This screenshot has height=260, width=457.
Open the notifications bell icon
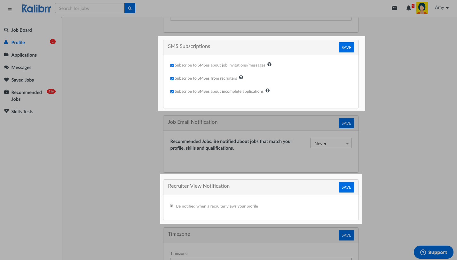pos(409,8)
